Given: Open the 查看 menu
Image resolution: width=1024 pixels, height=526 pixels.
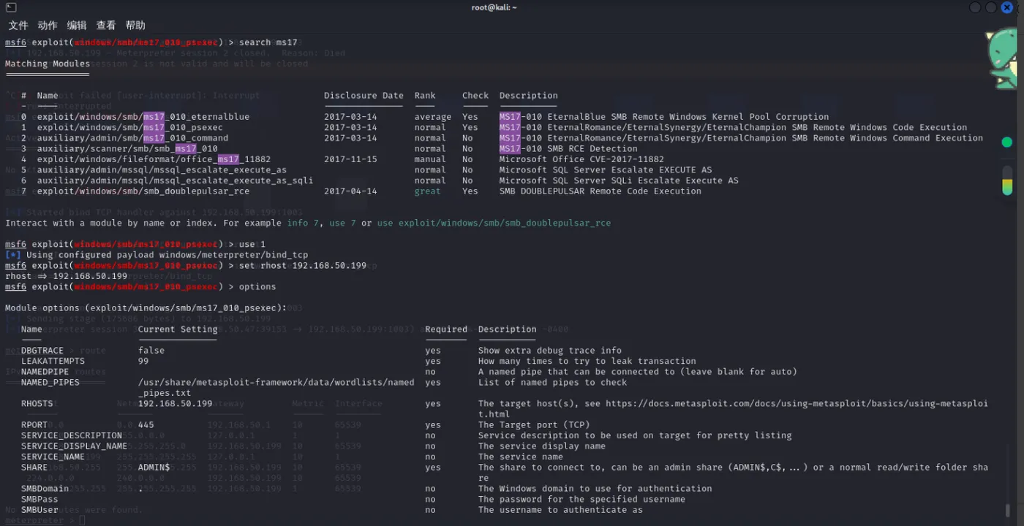Looking at the screenshot, I should (106, 26).
